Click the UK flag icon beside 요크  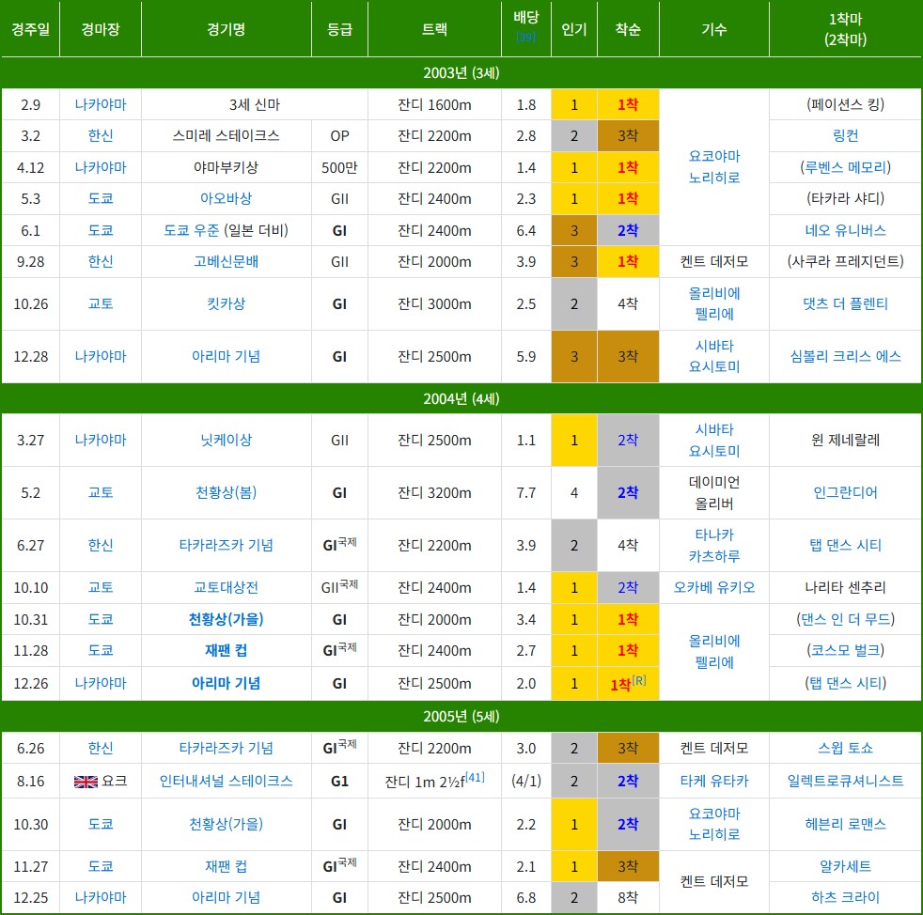tap(85, 781)
